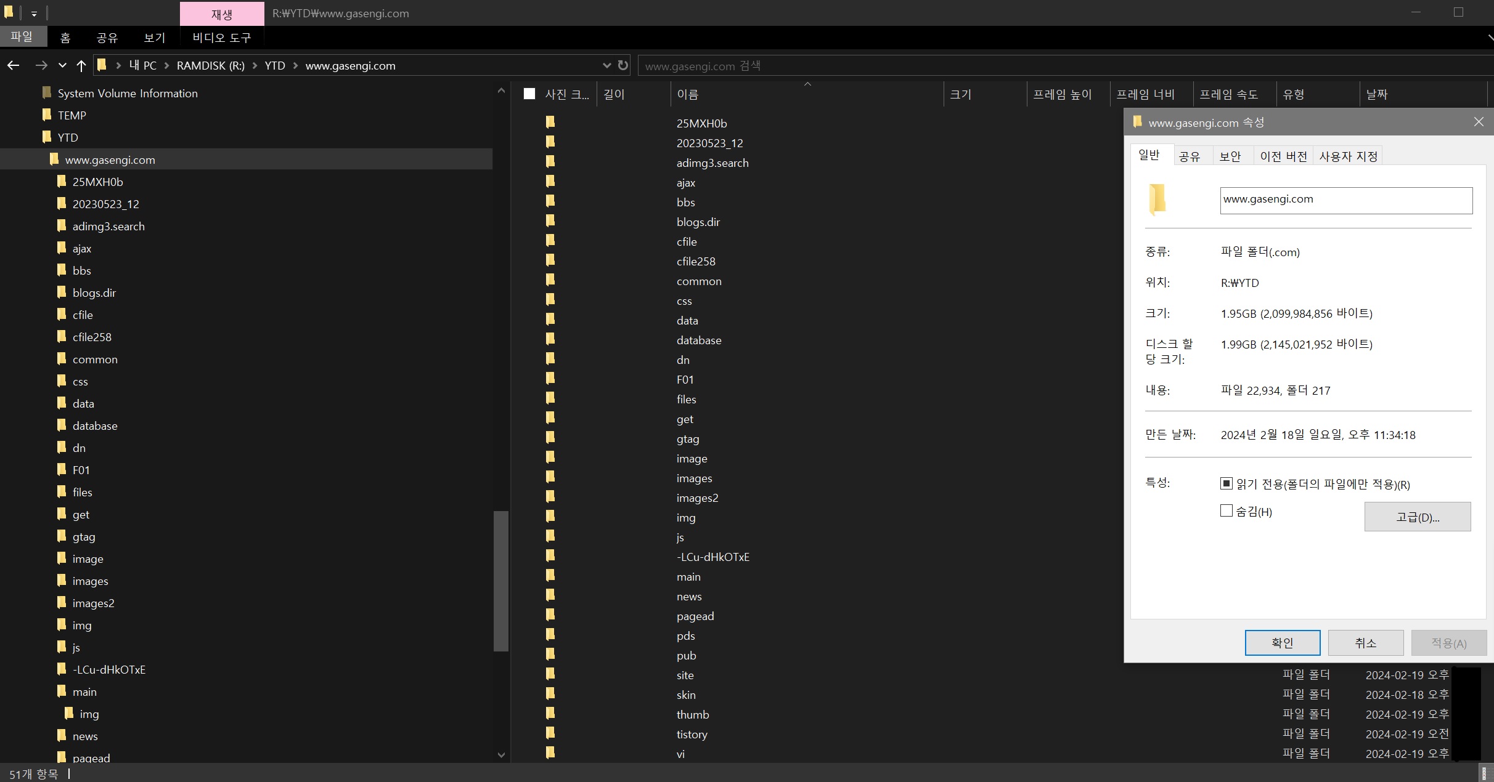Screen dimensions: 1494x782
Task: Switch to 이전 버전 tab in properties
Action: click(1283, 156)
